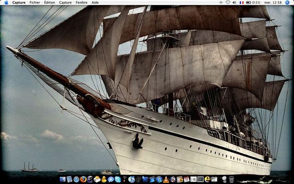Click the battery status indicator

point(253,2)
